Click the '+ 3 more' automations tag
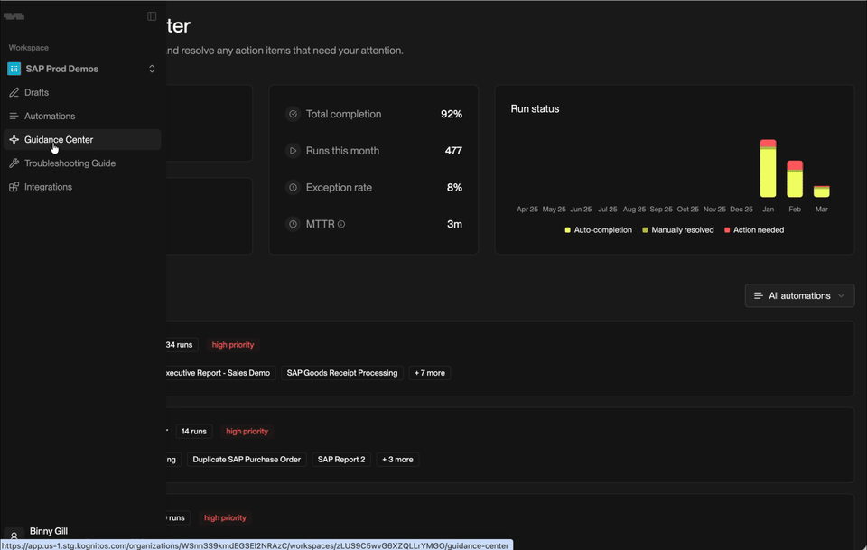Image resolution: width=867 pixels, height=550 pixels. click(397, 460)
